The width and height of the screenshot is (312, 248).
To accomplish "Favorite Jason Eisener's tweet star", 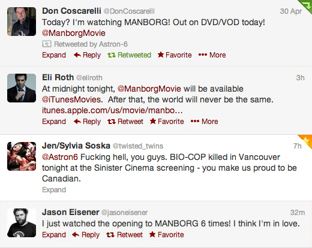I will pyautogui.click(x=152, y=234).
